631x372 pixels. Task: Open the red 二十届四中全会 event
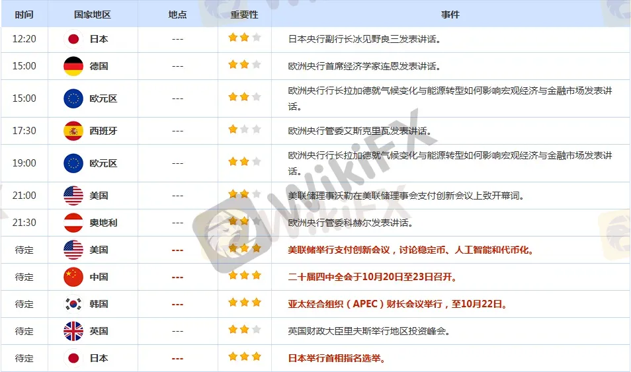coord(372,277)
